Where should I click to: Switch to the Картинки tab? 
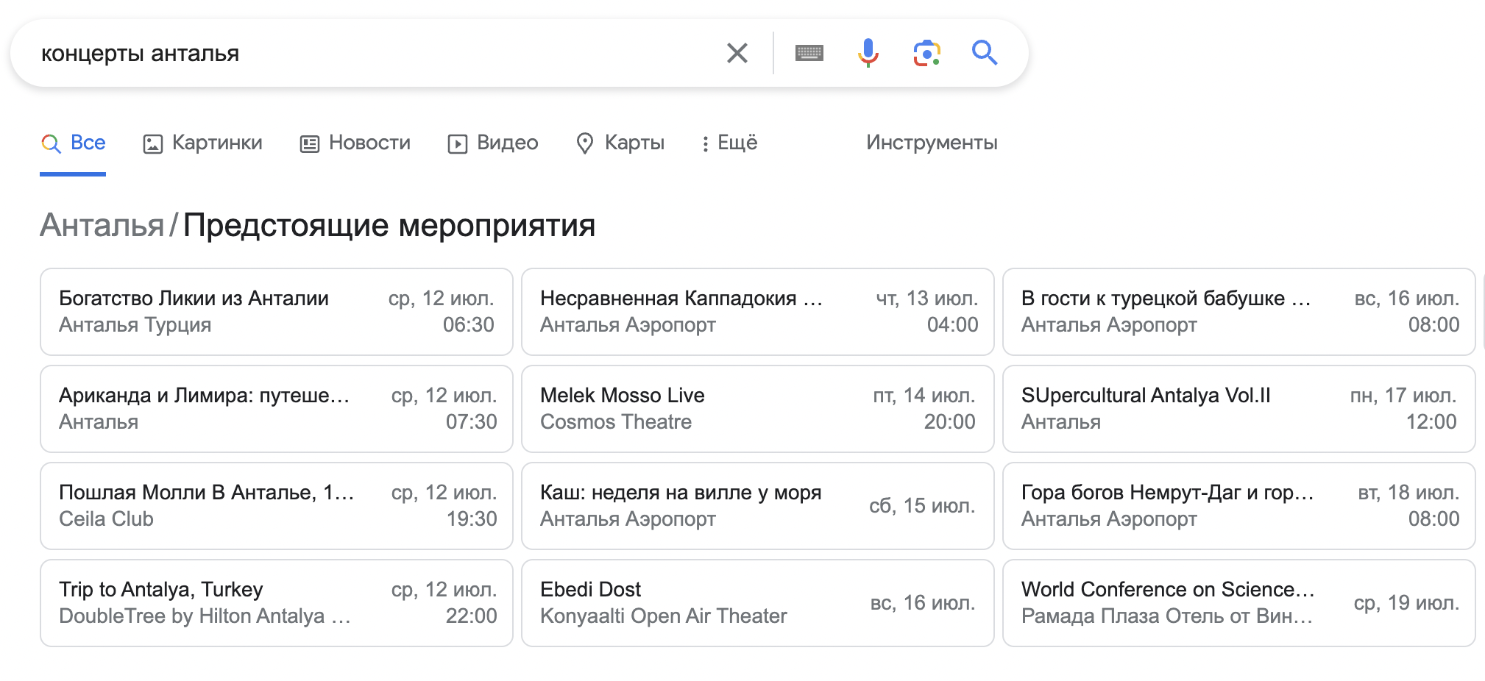[x=202, y=143]
